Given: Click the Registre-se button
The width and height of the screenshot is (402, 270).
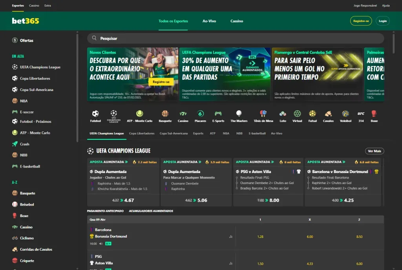Looking at the screenshot, I should tap(360, 21).
